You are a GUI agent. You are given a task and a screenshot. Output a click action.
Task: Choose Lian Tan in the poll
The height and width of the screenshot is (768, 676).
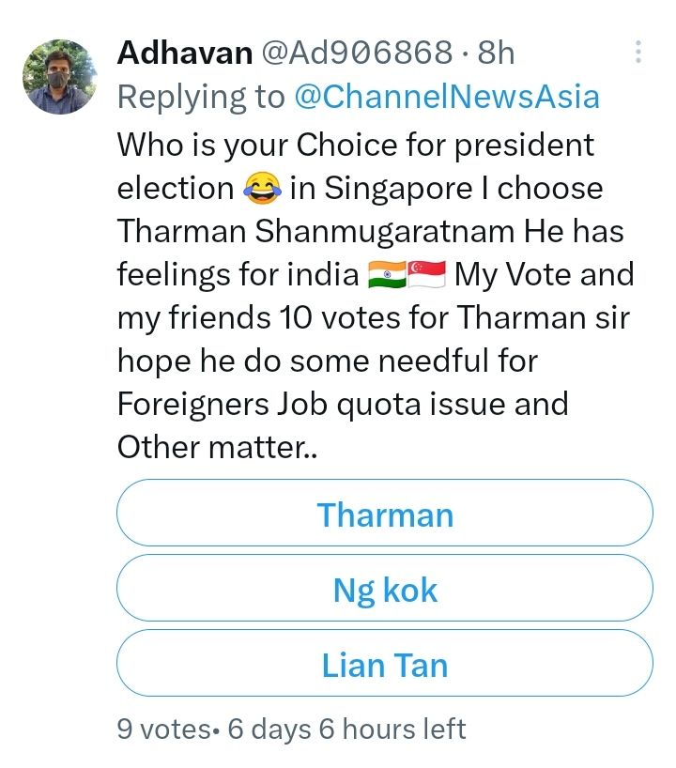pos(384,665)
